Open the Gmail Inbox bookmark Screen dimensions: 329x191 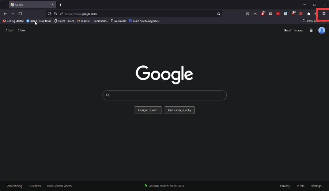[x=92, y=21]
